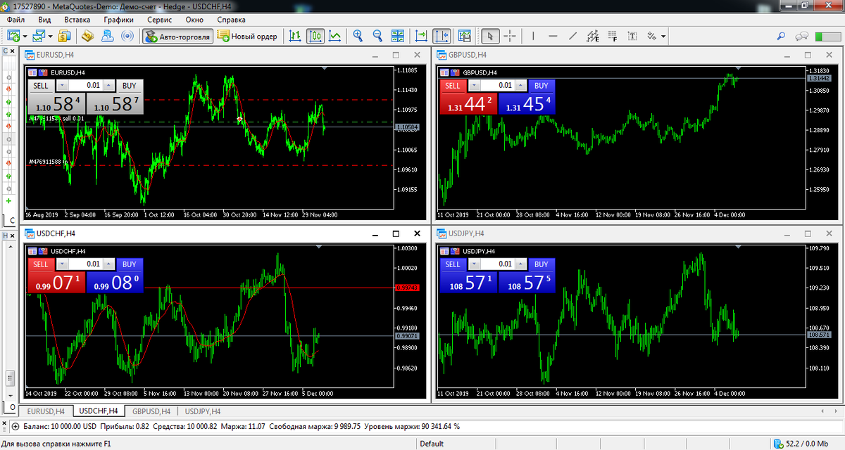Open the Вставка menu
The width and height of the screenshot is (845, 450).
(77, 20)
